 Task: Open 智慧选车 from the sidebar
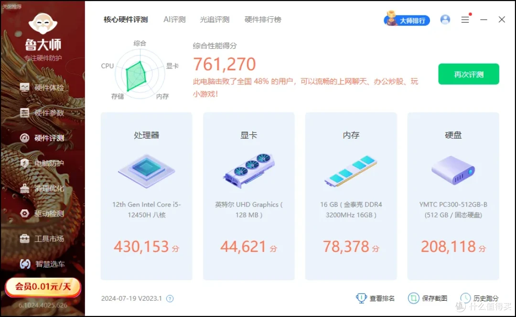pyautogui.click(x=42, y=264)
